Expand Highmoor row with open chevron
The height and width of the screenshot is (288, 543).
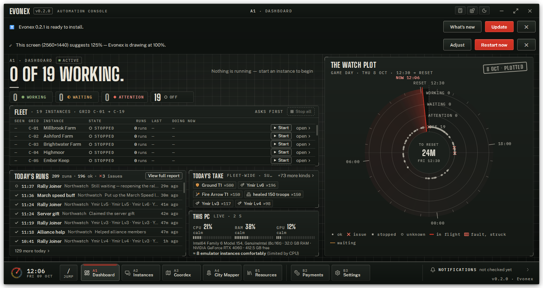303,152
